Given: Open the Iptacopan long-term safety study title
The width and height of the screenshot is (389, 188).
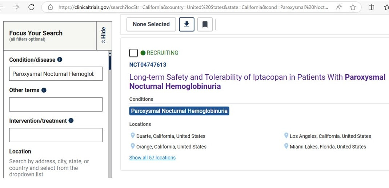Looking at the screenshot, I should (x=257, y=81).
